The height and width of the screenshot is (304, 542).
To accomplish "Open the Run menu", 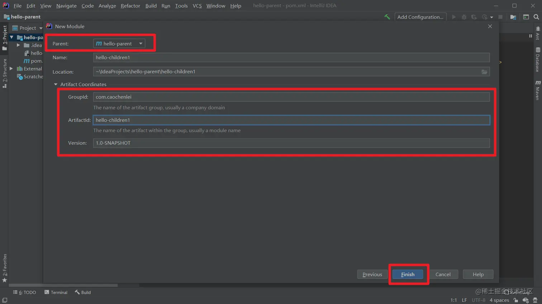I will (166, 6).
